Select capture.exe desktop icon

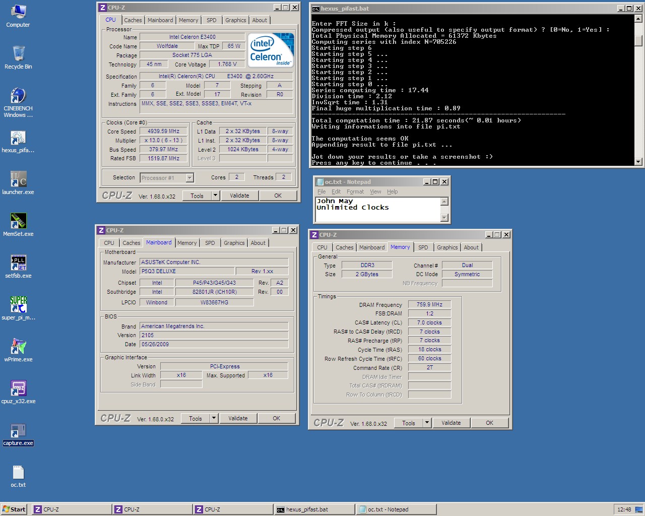coord(18,434)
